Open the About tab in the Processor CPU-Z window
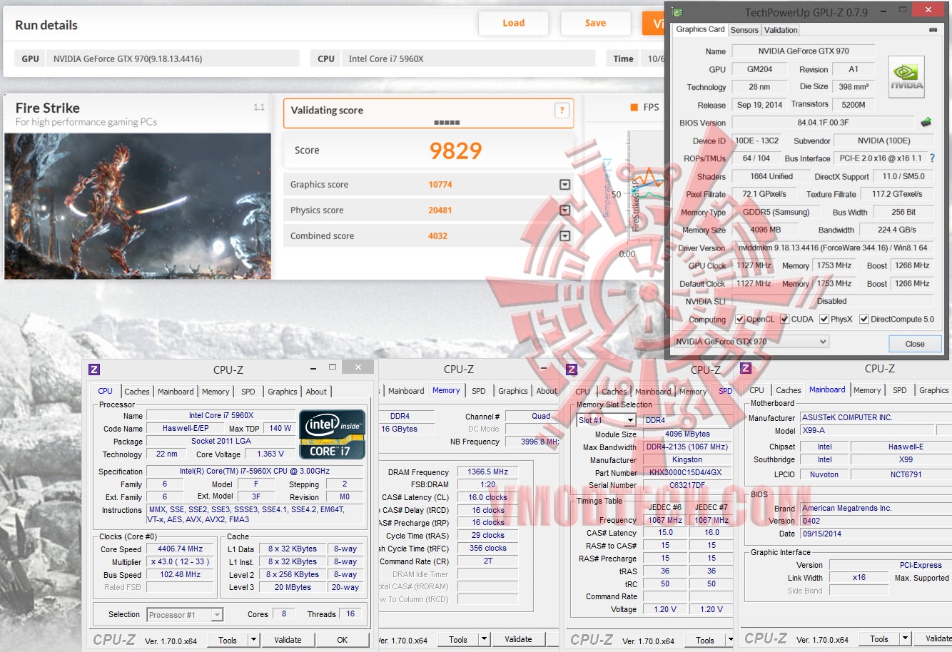952x652 pixels. [316, 392]
